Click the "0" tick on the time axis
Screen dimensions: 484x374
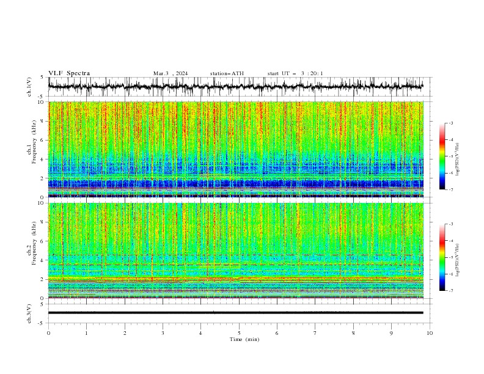(x=48, y=333)
